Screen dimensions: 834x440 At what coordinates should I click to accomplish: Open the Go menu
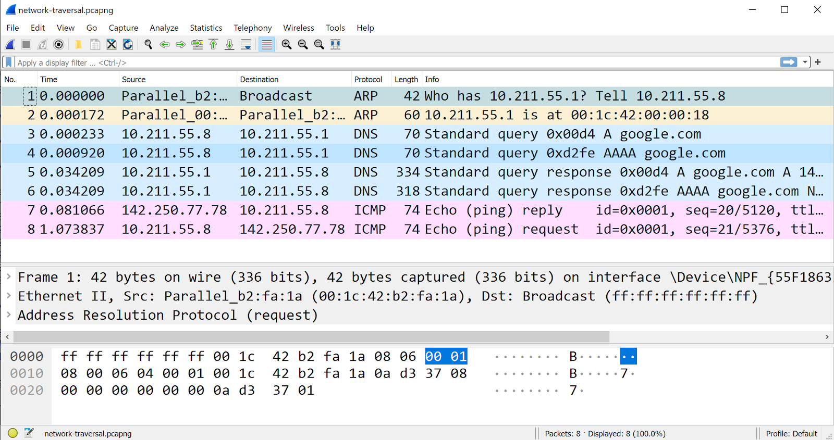(92, 28)
